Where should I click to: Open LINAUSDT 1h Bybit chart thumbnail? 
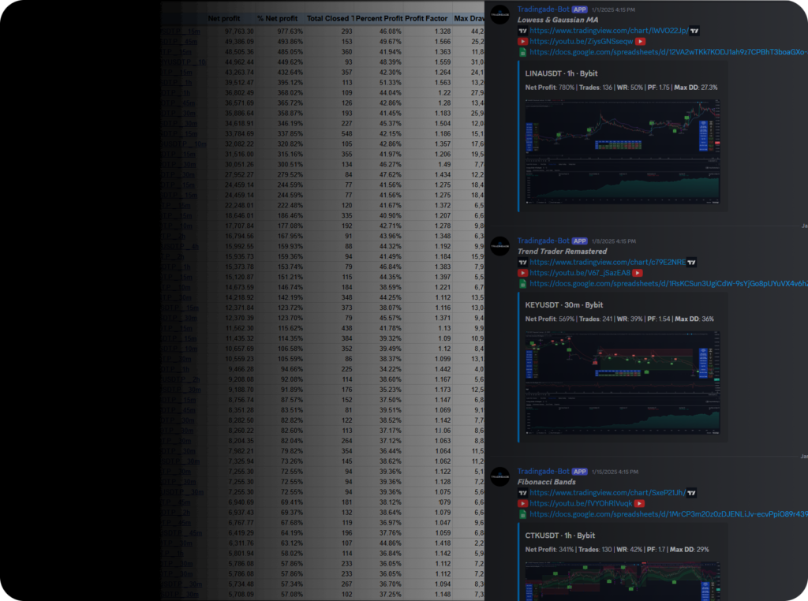click(623, 152)
